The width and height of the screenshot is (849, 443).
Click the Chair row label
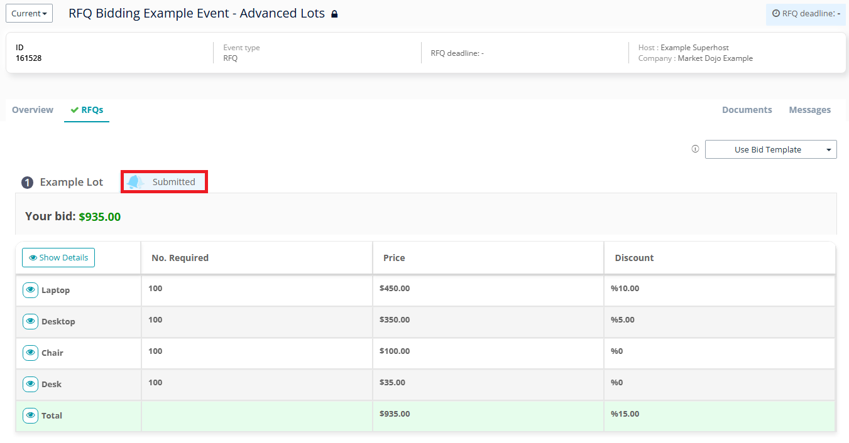[x=52, y=353]
